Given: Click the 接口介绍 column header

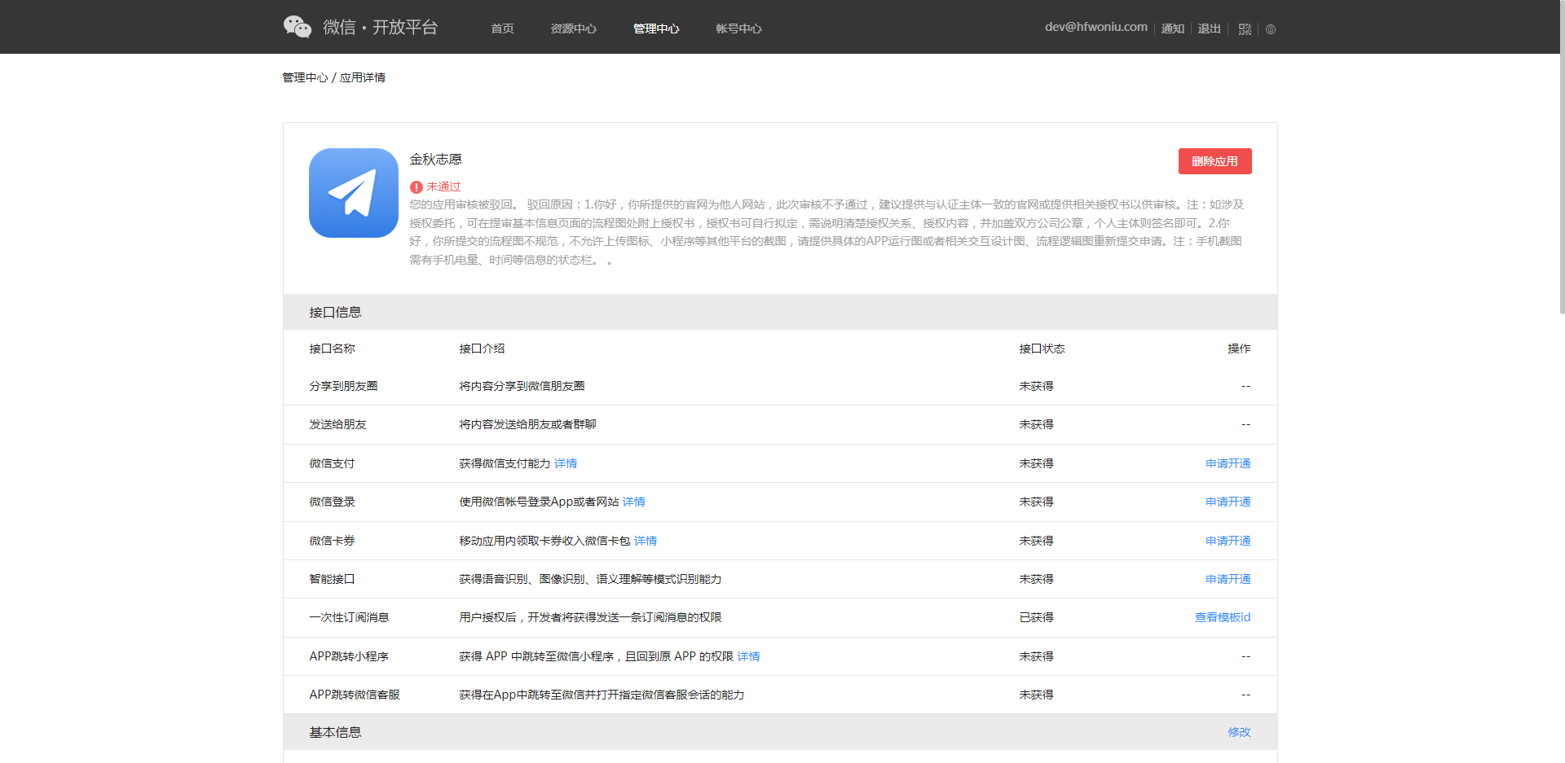Looking at the screenshot, I should tap(482, 349).
